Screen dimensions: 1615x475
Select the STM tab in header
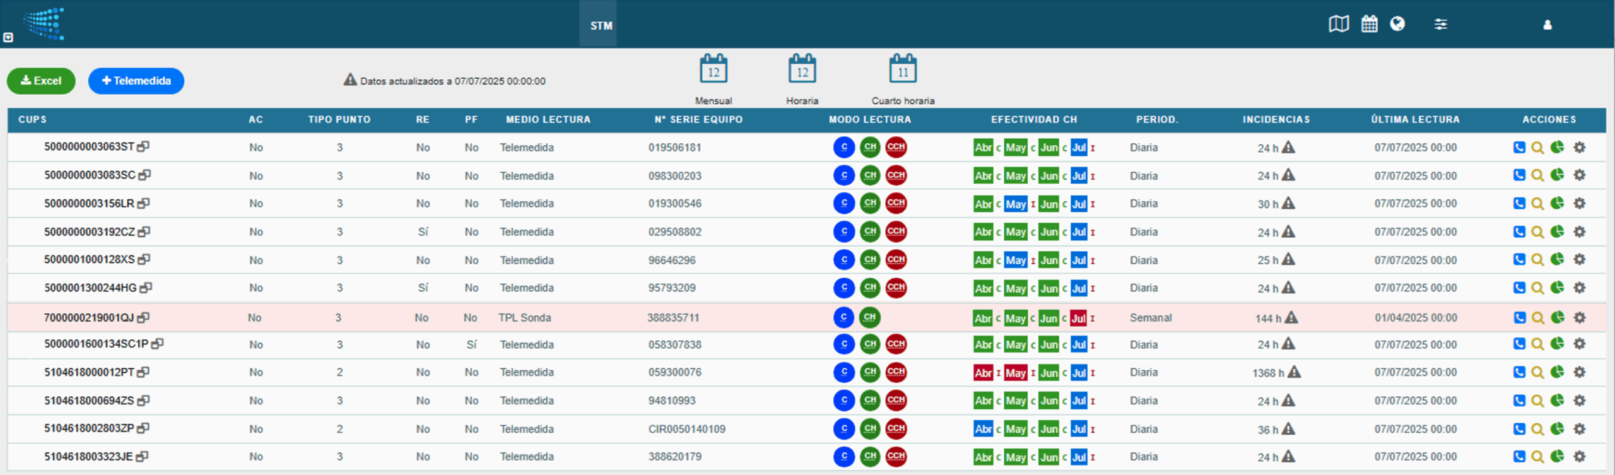point(601,26)
